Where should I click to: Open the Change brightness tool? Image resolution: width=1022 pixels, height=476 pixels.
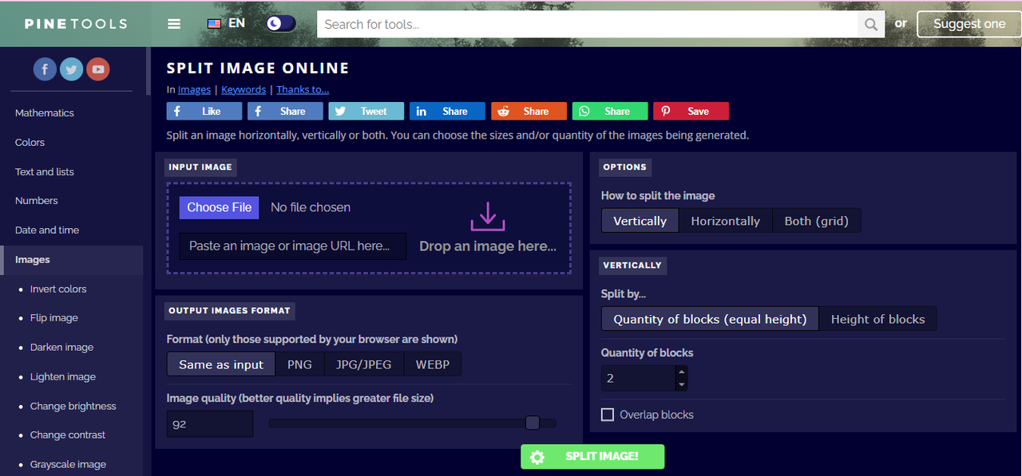click(73, 407)
